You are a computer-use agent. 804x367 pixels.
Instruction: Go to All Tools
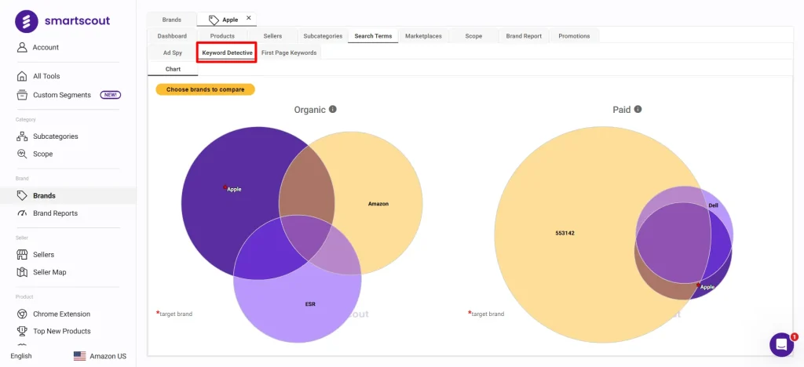46,76
